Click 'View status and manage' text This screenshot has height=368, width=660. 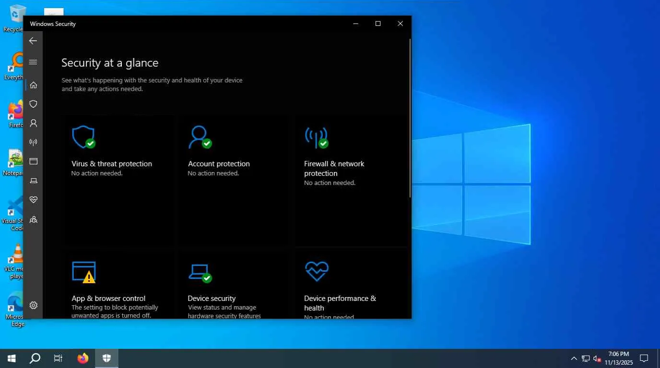click(222, 308)
